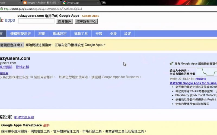Click the new tab plus button
The width and height of the screenshot is (217, 135).
click(104, 3)
